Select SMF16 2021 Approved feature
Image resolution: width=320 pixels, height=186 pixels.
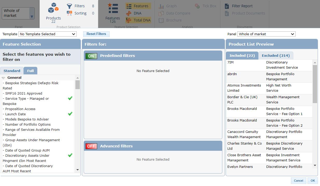23,93
